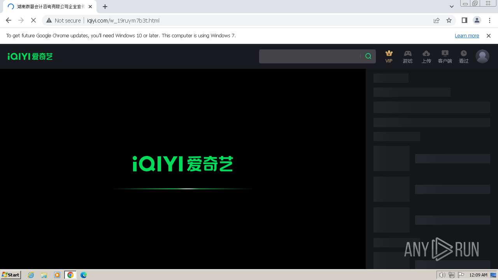Image resolution: width=498 pixels, height=280 pixels.
Task: Click the volume speaker tray icon
Action: [442, 275]
